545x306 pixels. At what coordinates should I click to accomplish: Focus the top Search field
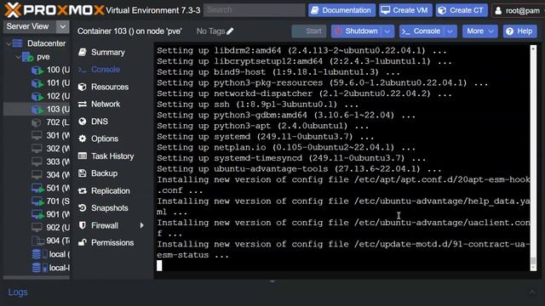(x=254, y=10)
